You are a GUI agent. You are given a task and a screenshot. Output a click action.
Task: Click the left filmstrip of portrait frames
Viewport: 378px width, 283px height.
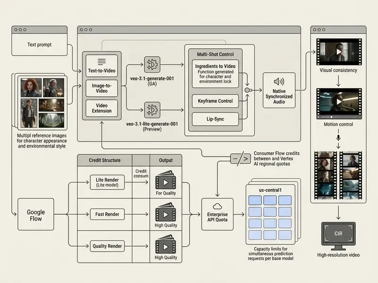pyautogui.click(x=326, y=175)
